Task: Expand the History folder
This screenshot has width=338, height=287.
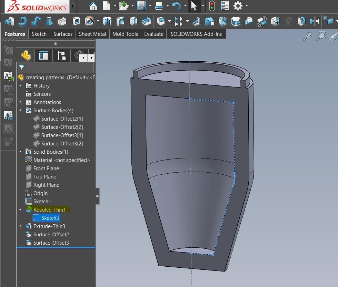Action: (x=20, y=86)
